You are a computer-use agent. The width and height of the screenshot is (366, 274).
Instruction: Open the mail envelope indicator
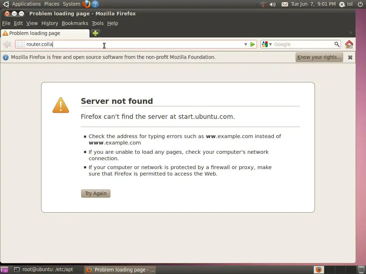pos(285,4)
